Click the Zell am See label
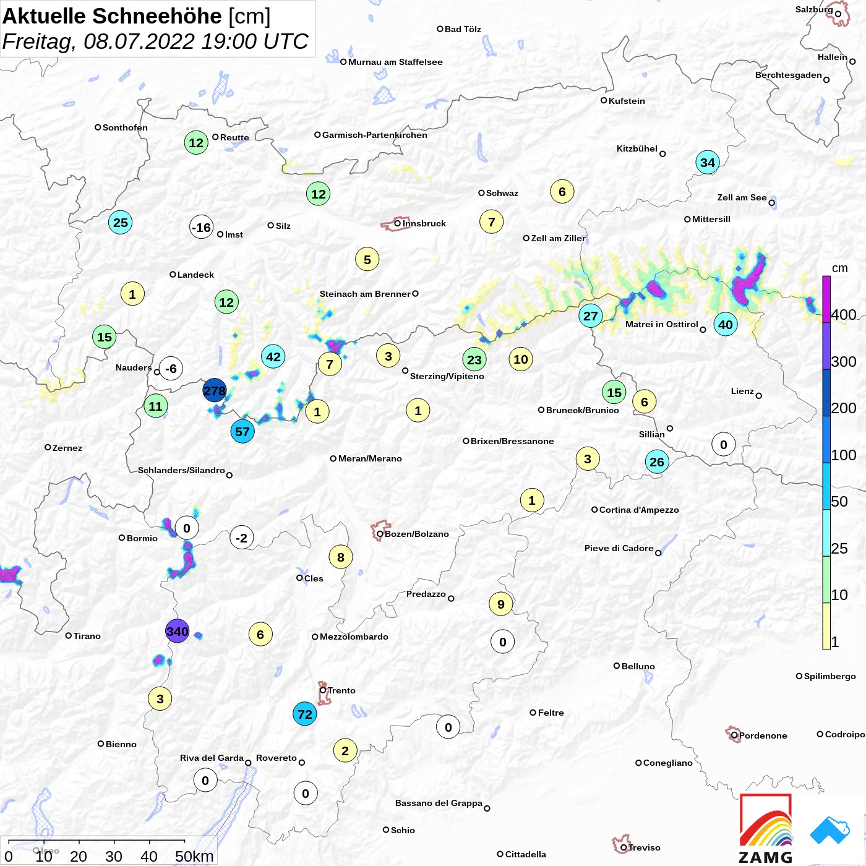 [x=742, y=197]
